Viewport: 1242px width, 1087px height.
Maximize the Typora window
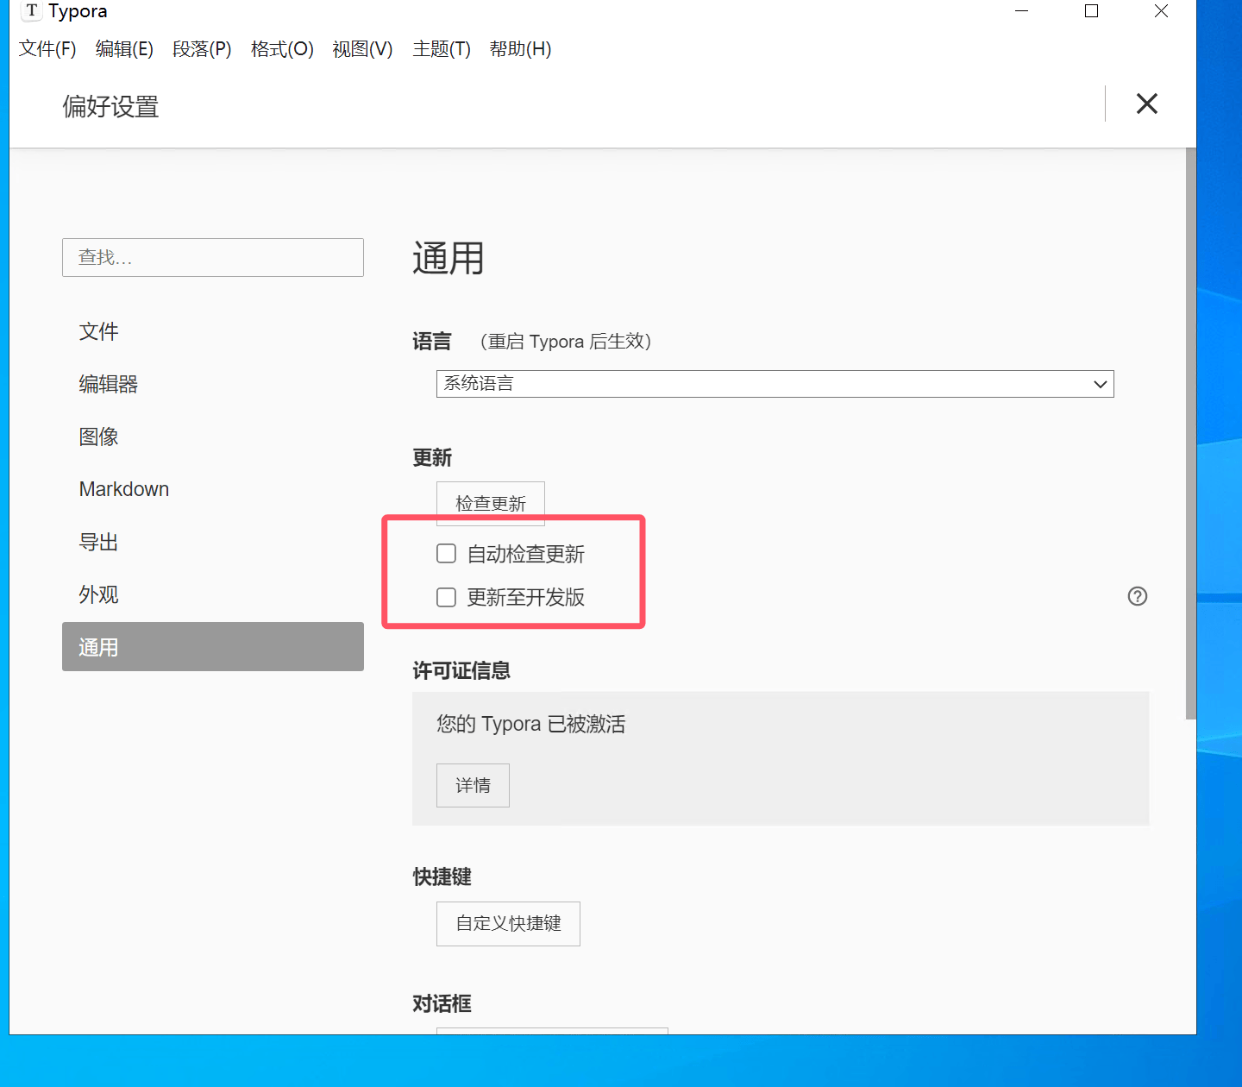click(1091, 11)
